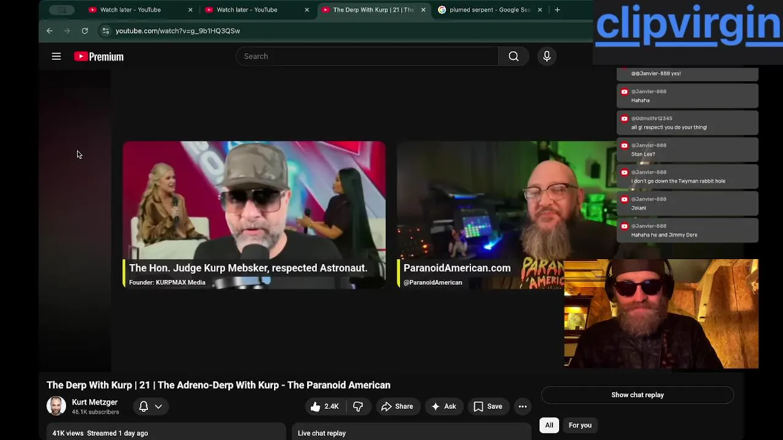
Task: Go forward using browser forward arrow
Action: [x=67, y=31]
